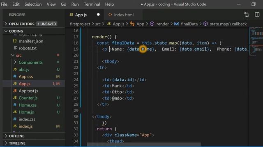
Task: Expand the Open Editors section
Action: (21, 24)
